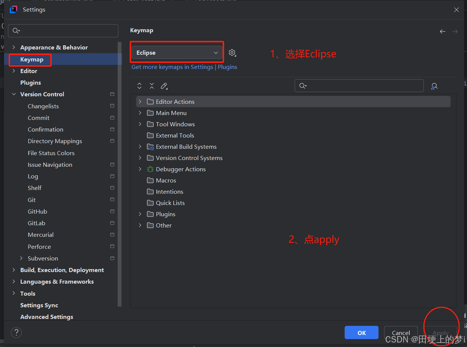This screenshot has height=347, width=467.
Task: Select Quick Lists in keymap list
Action: click(170, 203)
